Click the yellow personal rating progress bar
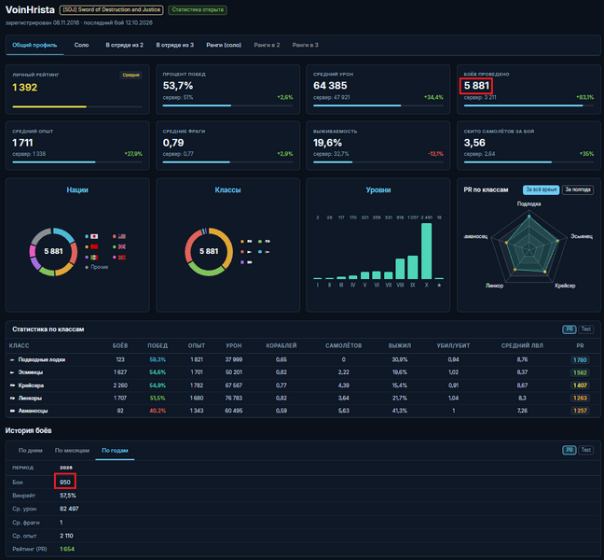Viewport: 604px width, 560px height. [x=49, y=106]
